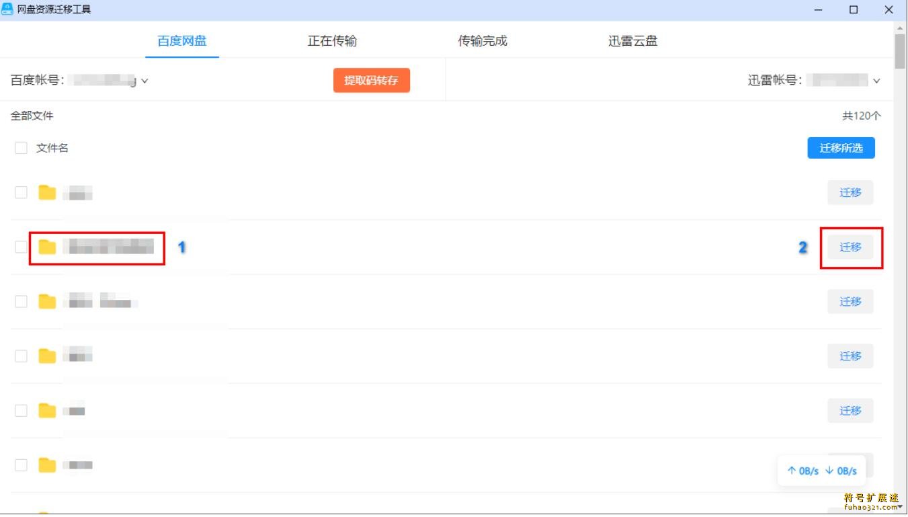Image resolution: width=908 pixels, height=517 pixels.
Task: Check the sixth folder row's checkbox
Action: [x=21, y=465]
